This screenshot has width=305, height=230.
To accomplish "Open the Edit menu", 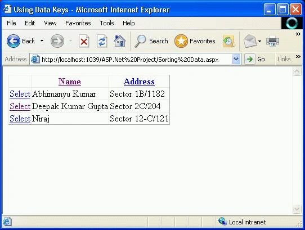I will pyautogui.click(x=30, y=23).
